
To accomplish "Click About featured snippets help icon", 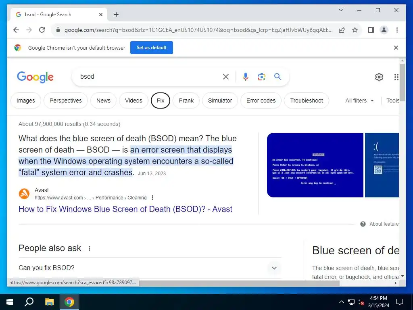I will pos(363,224).
